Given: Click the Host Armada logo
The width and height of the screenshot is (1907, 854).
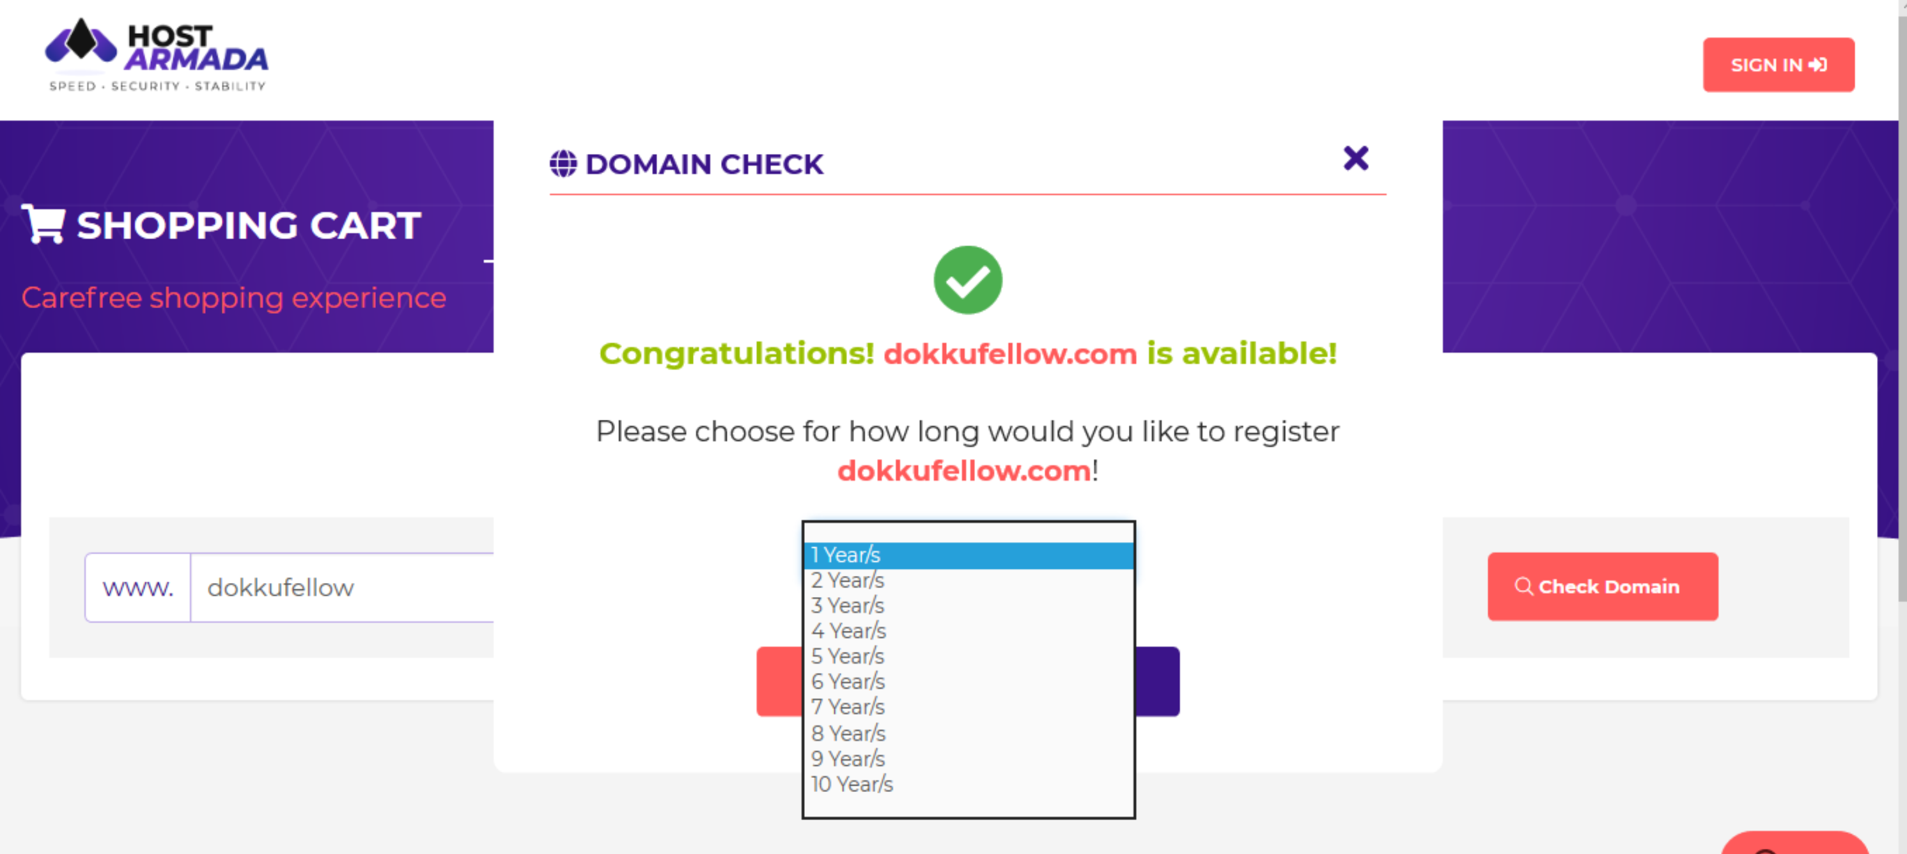Looking at the screenshot, I should pyautogui.click(x=156, y=56).
